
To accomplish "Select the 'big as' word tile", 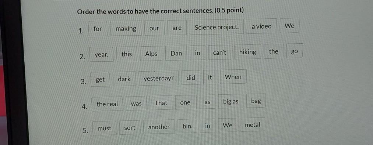I will pos(231,102).
